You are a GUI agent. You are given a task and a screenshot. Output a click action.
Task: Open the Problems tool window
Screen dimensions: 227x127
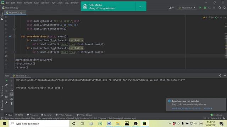click(32, 115)
